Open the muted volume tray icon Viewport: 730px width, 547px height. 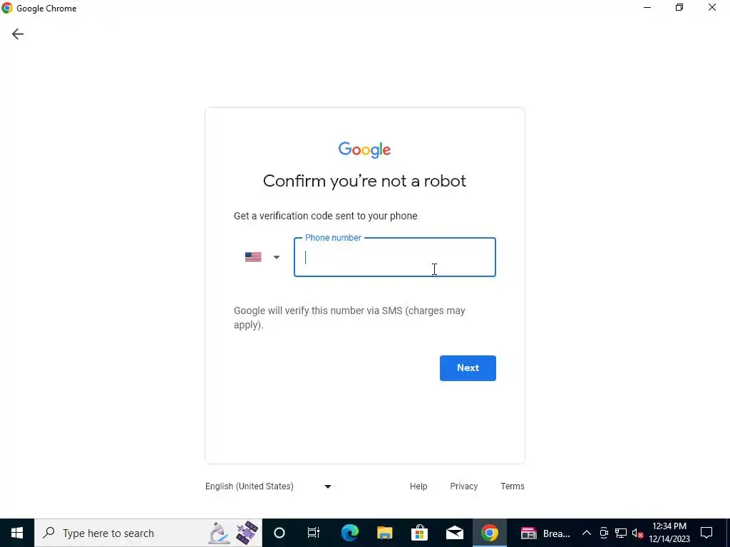click(637, 533)
